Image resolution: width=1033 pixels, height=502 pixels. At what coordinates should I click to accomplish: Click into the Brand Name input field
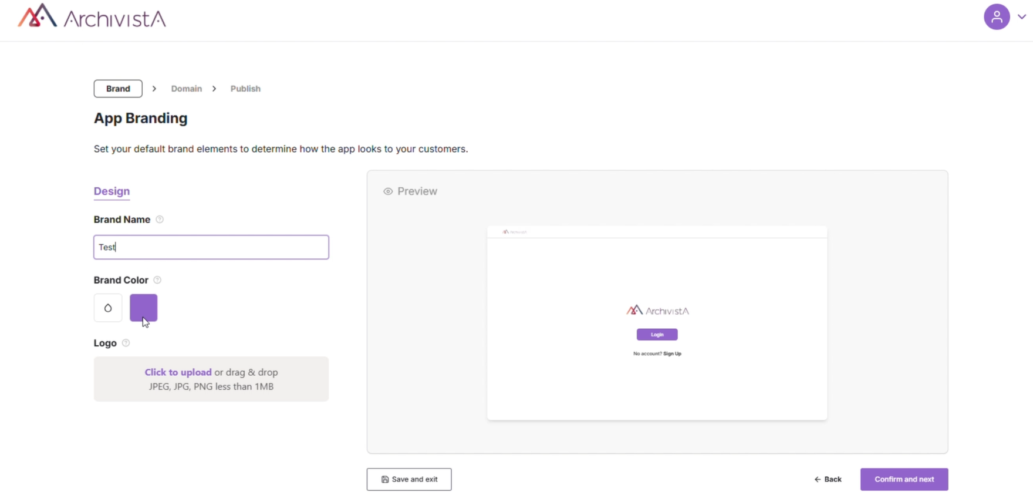[x=211, y=247]
